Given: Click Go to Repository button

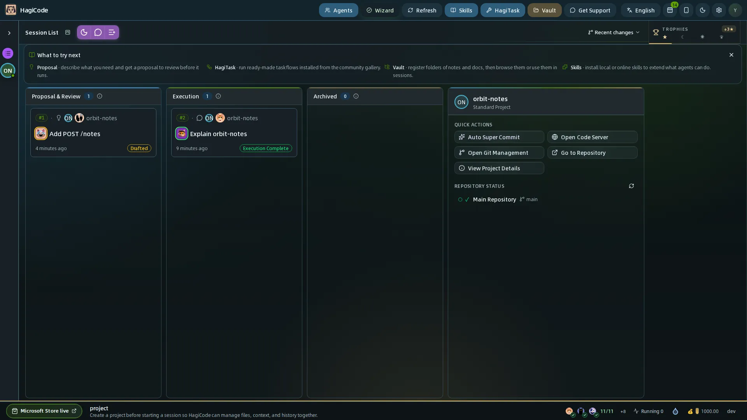Looking at the screenshot, I should pos(593,152).
